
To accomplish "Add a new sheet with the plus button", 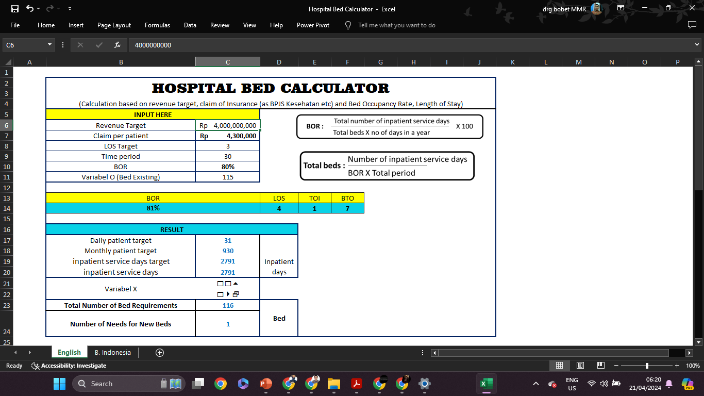I will point(160,353).
